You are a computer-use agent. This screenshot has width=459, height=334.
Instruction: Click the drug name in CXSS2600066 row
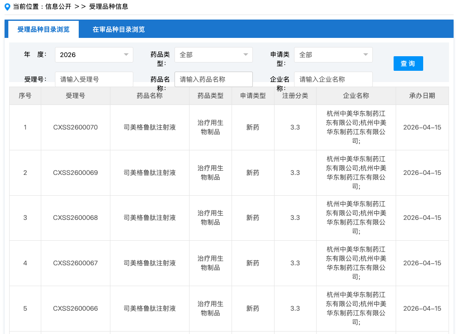coord(150,309)
